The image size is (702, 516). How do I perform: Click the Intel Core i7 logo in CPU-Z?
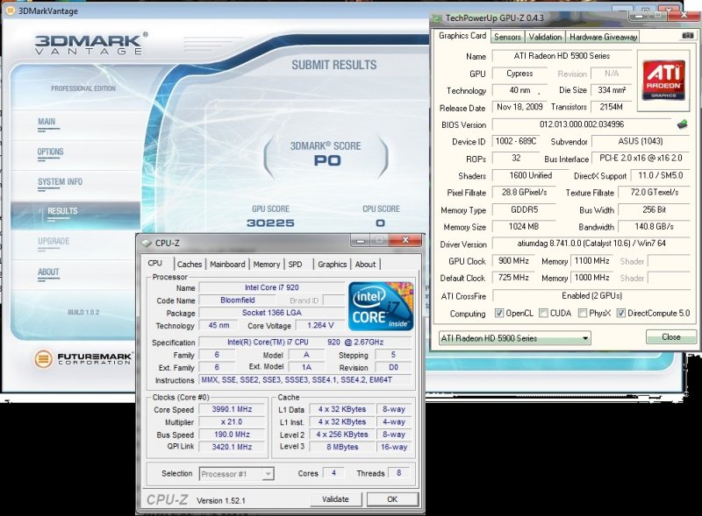[x=381, y=307]
